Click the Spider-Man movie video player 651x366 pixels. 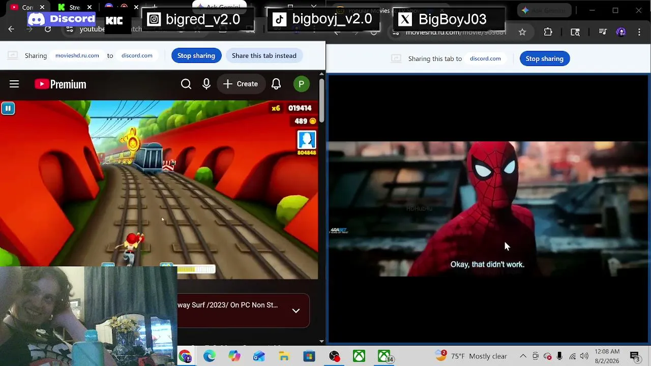[x=488, y=208]
